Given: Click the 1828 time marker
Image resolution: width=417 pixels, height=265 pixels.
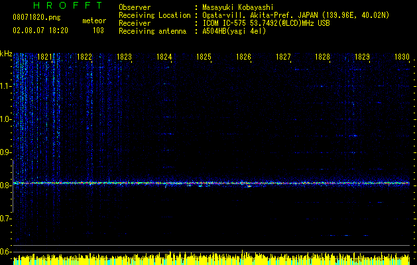Looking at the screenshot, I should (323, 57).
